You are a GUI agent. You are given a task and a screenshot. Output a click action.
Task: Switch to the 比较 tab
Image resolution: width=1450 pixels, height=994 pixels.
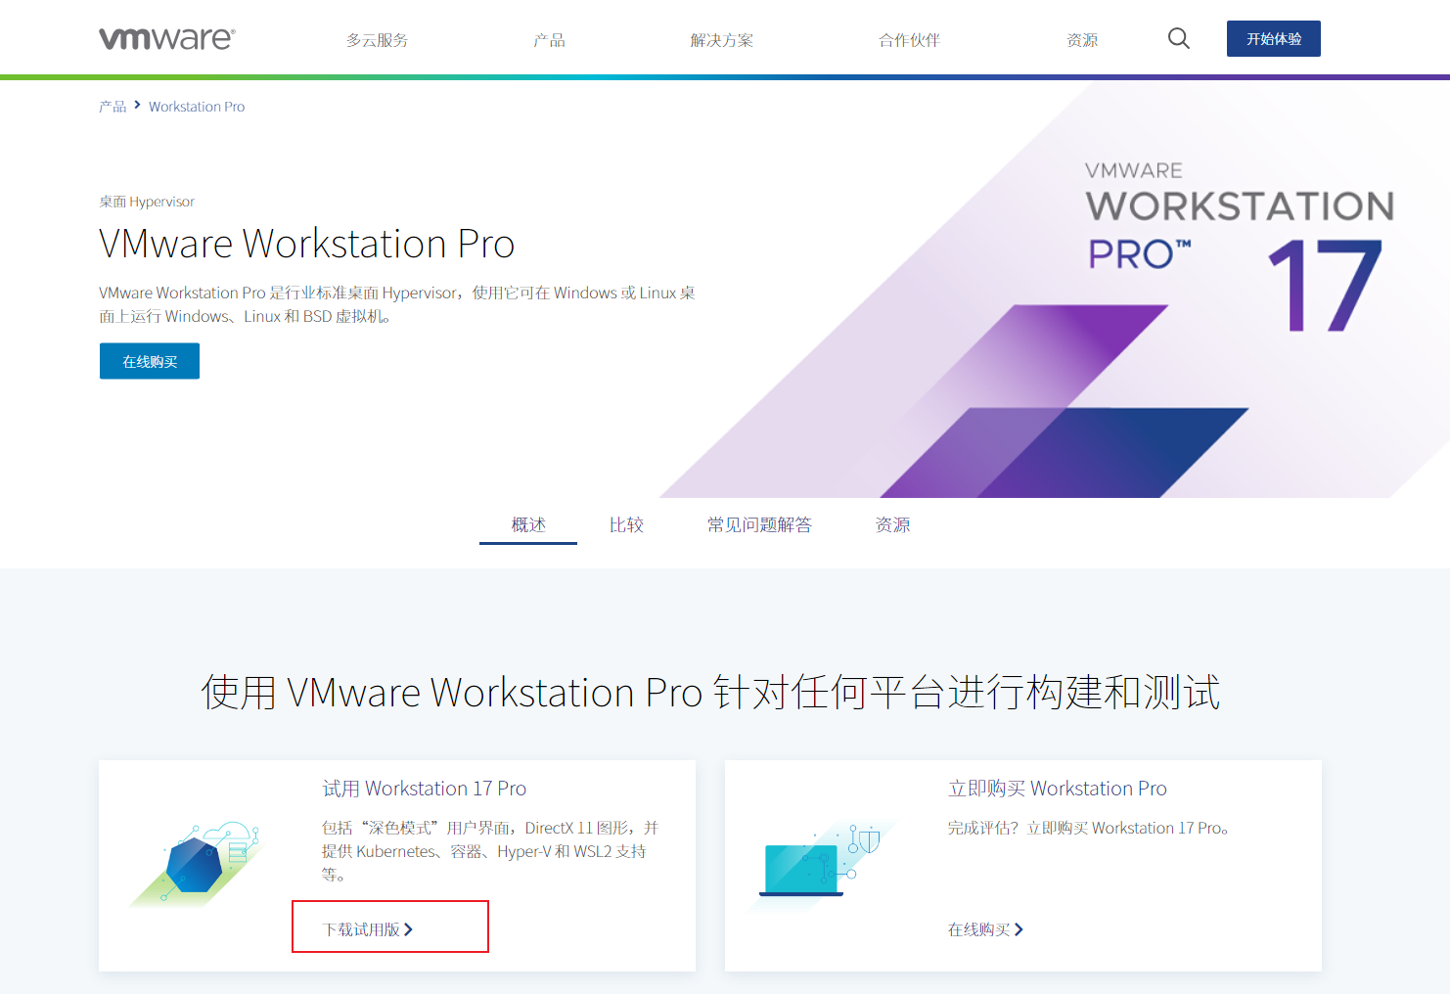pos(626,525)
